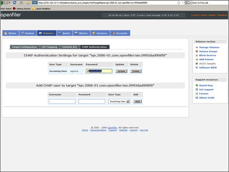Click the Manage Volumes icon in sidebar
Screen dimensions: 229x172
[x=197, y=47]
